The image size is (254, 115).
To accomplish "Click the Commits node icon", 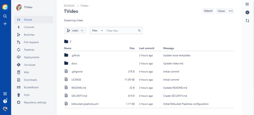I will coord(19,27).
